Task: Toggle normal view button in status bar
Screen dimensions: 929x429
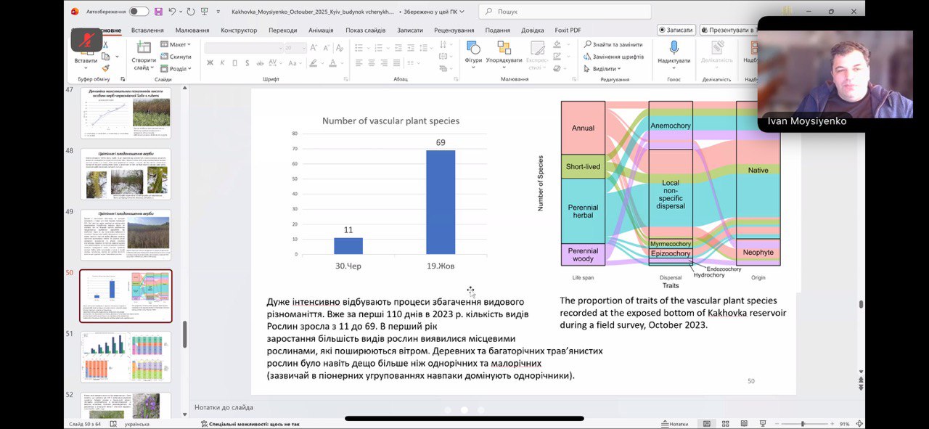Action: (706, 424)
